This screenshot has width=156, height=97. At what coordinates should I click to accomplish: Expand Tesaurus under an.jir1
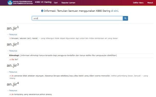[13, 35]
